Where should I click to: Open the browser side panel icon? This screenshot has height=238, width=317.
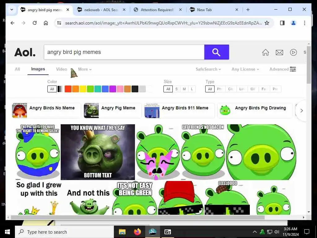[282, 23]
